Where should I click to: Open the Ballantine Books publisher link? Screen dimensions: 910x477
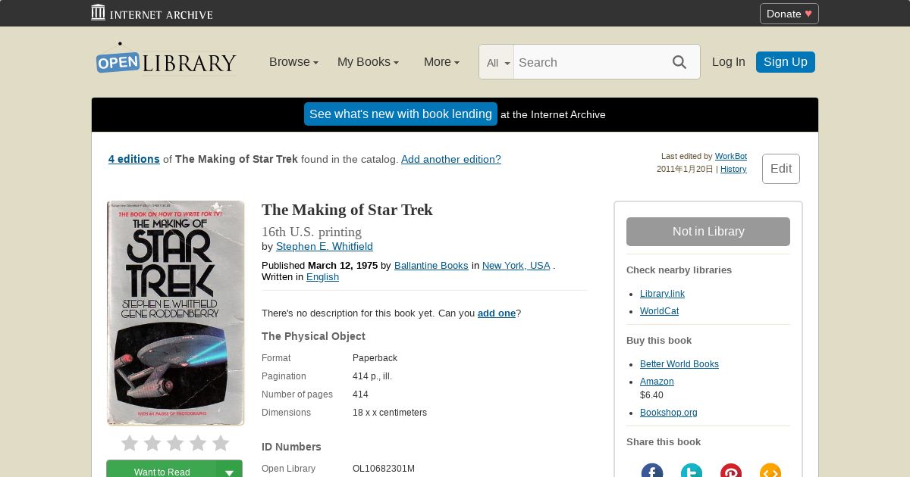(x=431, y=265)
